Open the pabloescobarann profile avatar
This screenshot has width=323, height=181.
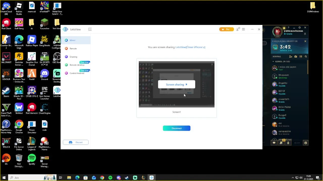(278, 32)
